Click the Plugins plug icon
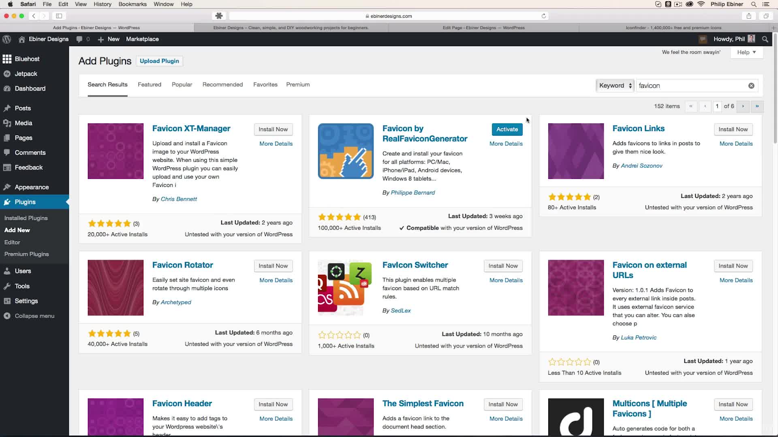Screen dimensions: 778x437 (x=7, y=202)
